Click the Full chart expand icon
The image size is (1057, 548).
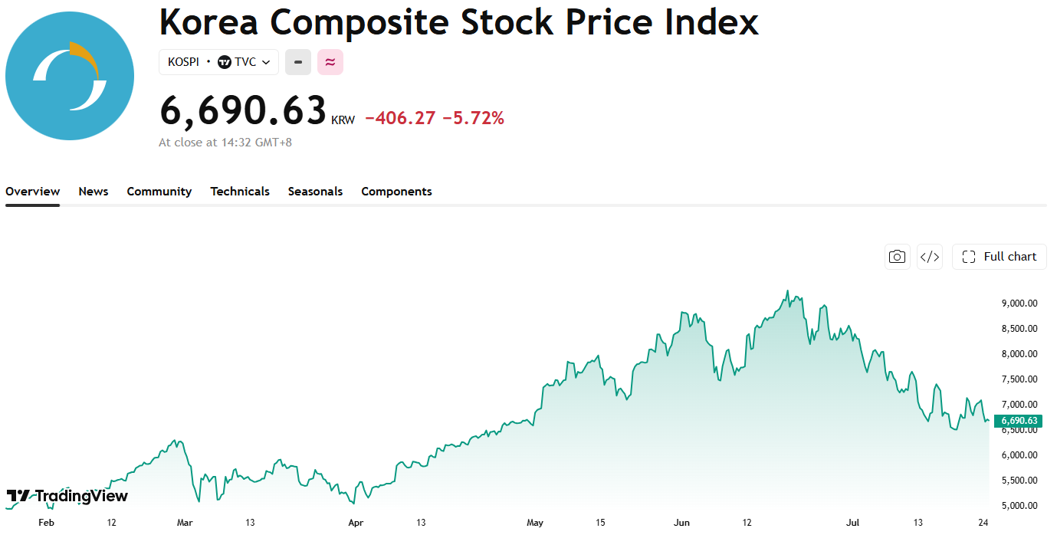pyautogui.click(x=969, y=257)
